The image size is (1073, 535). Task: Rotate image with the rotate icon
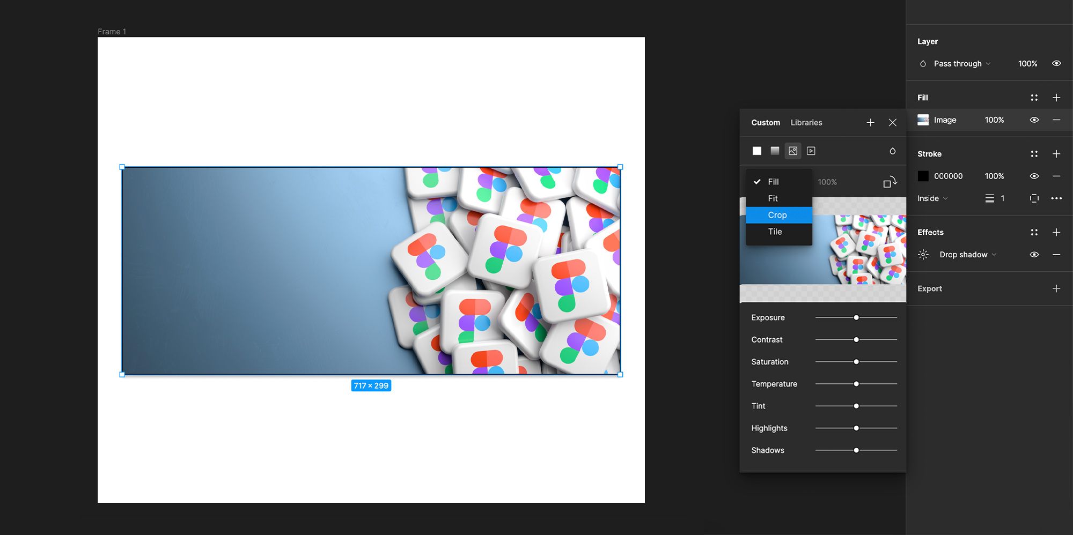(890, 182)
